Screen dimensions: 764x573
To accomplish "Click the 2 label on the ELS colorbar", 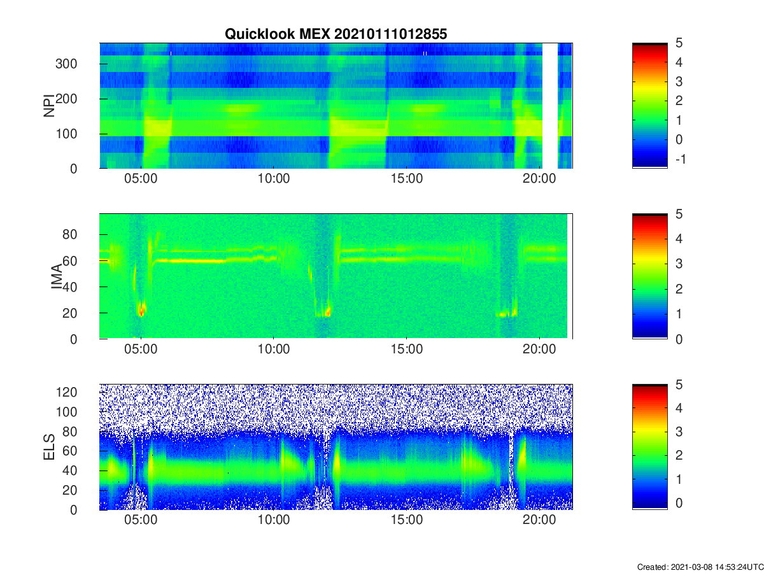I will pos(680,455).
